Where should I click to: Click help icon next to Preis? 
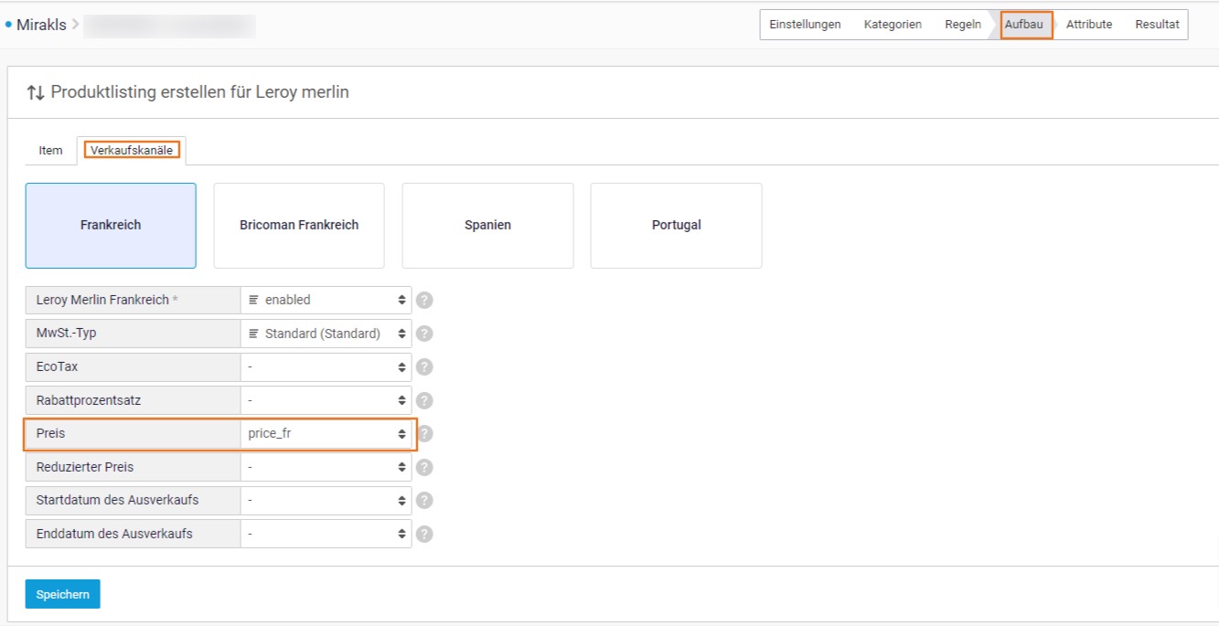coord(424,433)
